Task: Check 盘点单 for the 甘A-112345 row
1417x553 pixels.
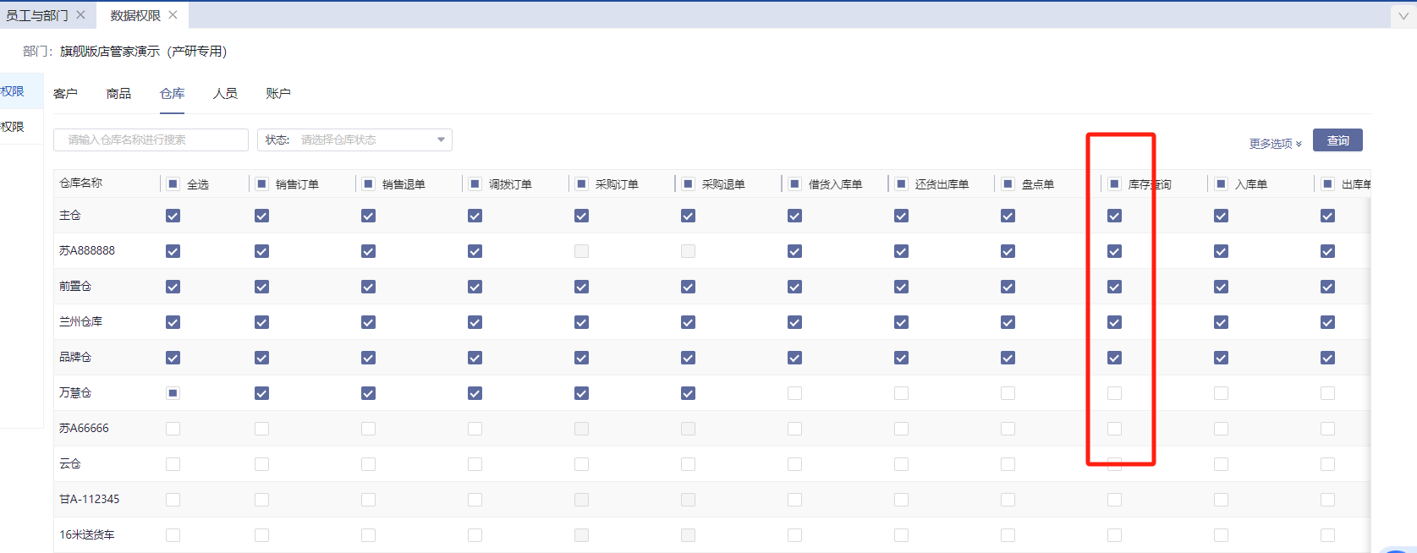Action: (1008, 500)
